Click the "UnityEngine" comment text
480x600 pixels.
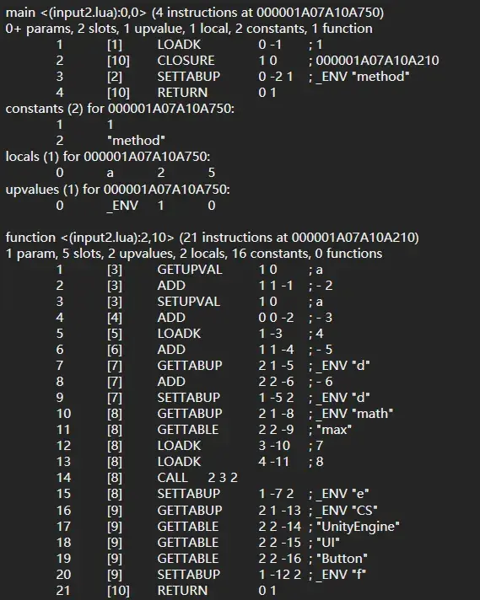[x=358, y=527]
